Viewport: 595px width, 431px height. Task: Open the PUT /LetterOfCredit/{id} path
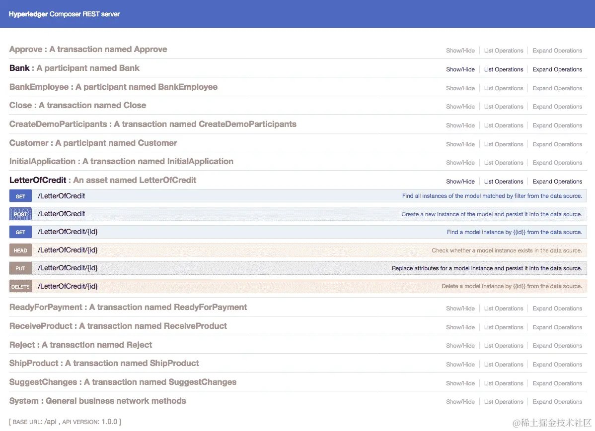pos(68,268)
